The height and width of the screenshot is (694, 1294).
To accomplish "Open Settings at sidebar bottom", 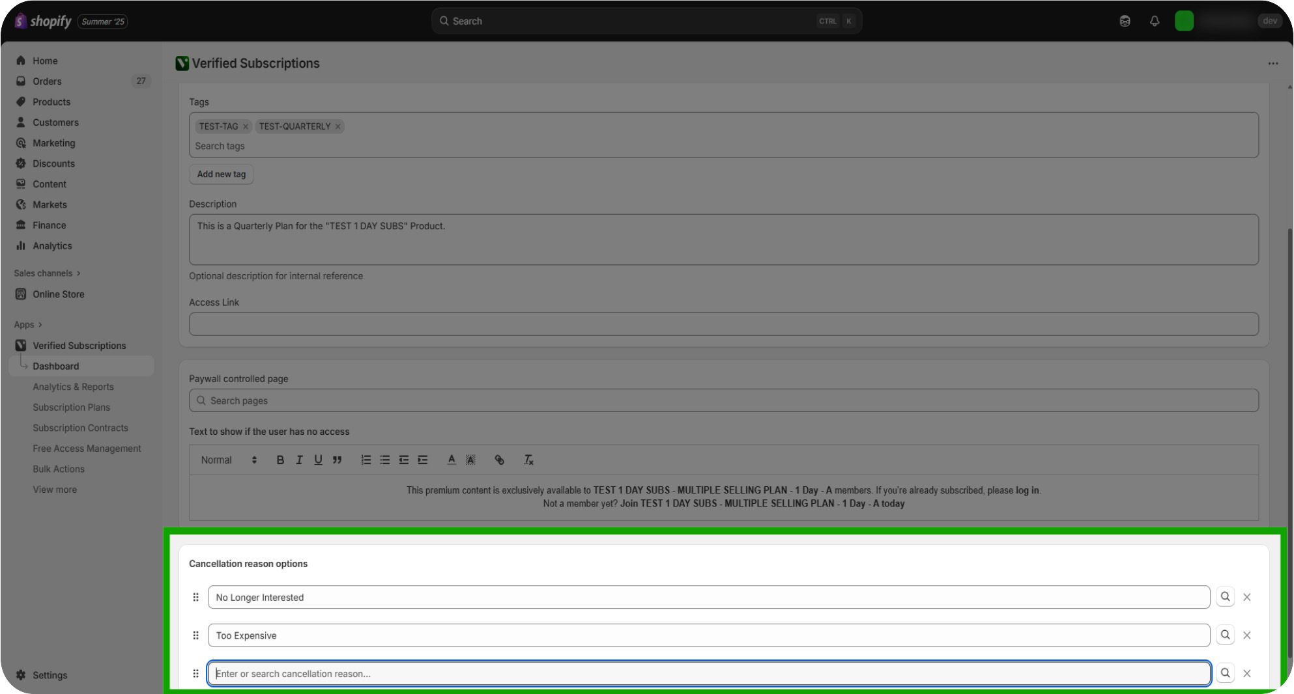I will (50, 675).
